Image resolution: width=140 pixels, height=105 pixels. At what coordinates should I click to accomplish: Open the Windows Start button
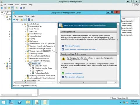(x=3, y=102)
